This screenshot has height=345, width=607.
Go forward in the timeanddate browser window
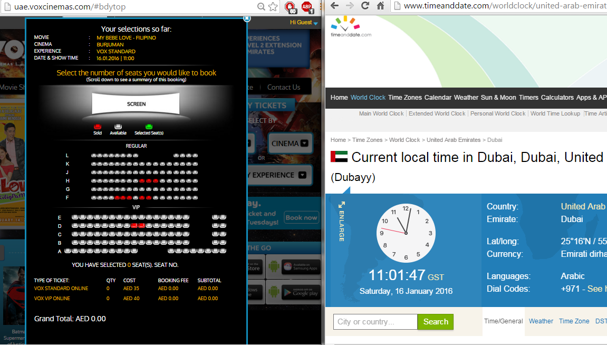[350, 5]
